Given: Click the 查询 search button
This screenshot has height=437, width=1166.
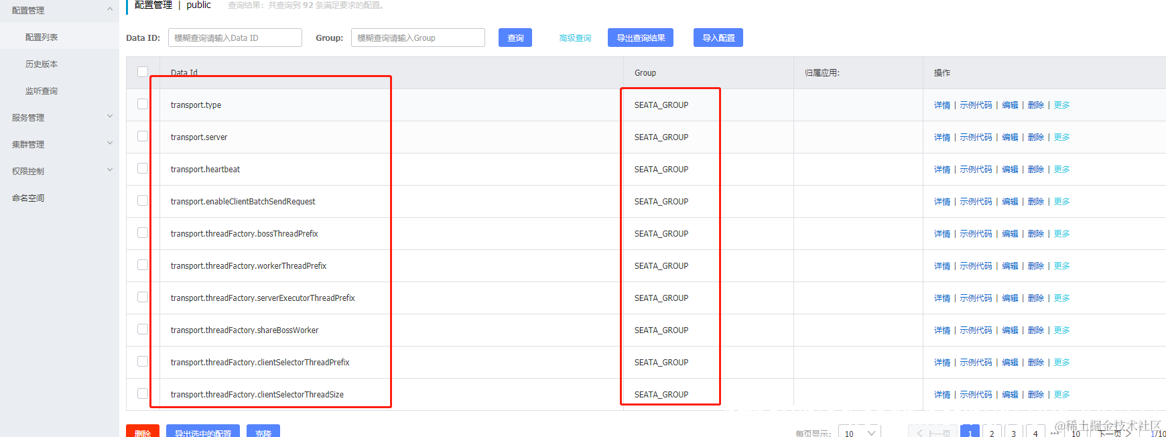Looking at the screenshot, I should pyautogui.click(x=515, y=38).
